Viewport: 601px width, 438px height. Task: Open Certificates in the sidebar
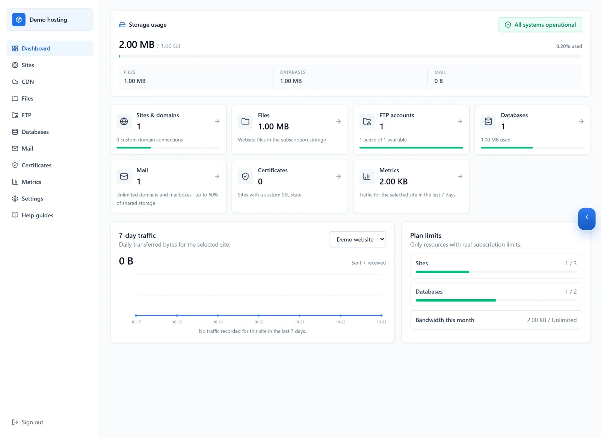click(50, 165)
